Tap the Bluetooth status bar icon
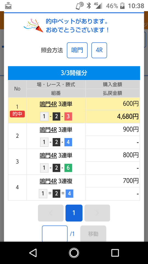The image size is (148, 264). [x=89, y=6]
